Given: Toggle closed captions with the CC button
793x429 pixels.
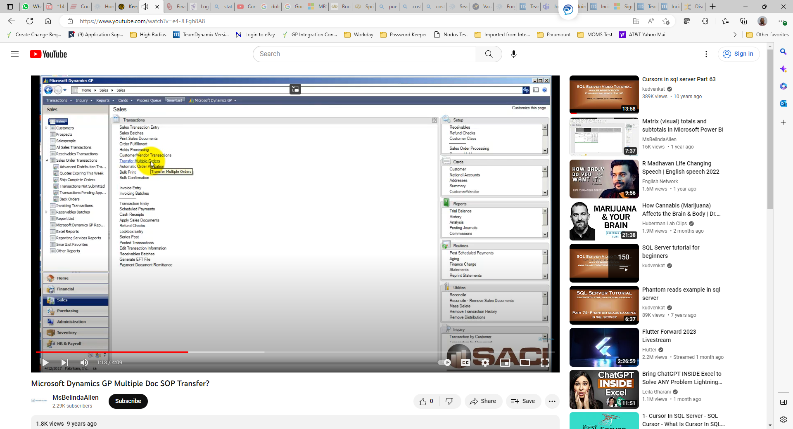Looking at the screenshot, I should 465,363.
